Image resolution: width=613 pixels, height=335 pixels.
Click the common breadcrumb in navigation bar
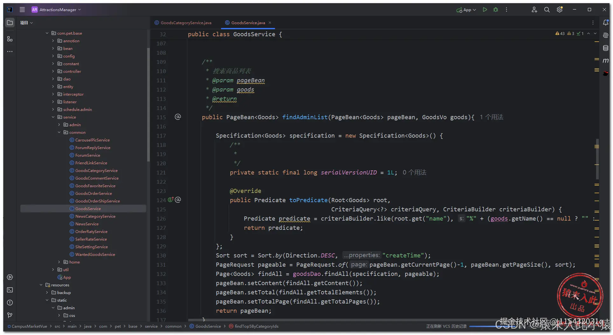[x=173, y=326]
